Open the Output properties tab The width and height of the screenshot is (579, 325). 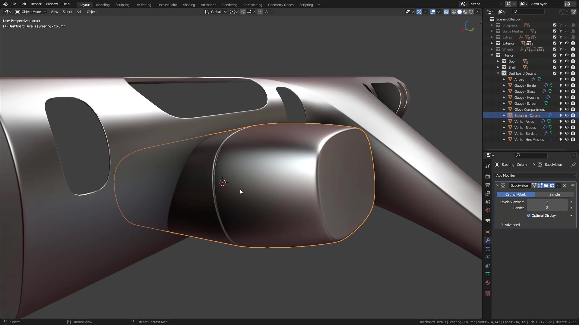point(488,185)
